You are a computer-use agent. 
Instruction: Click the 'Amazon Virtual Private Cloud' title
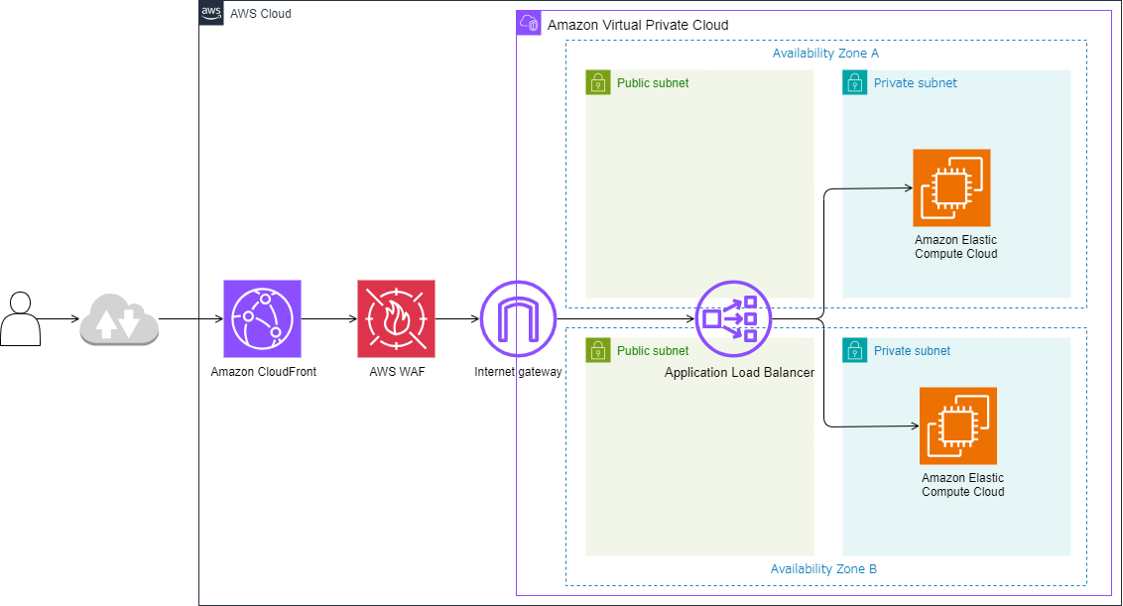click(638, 25)
